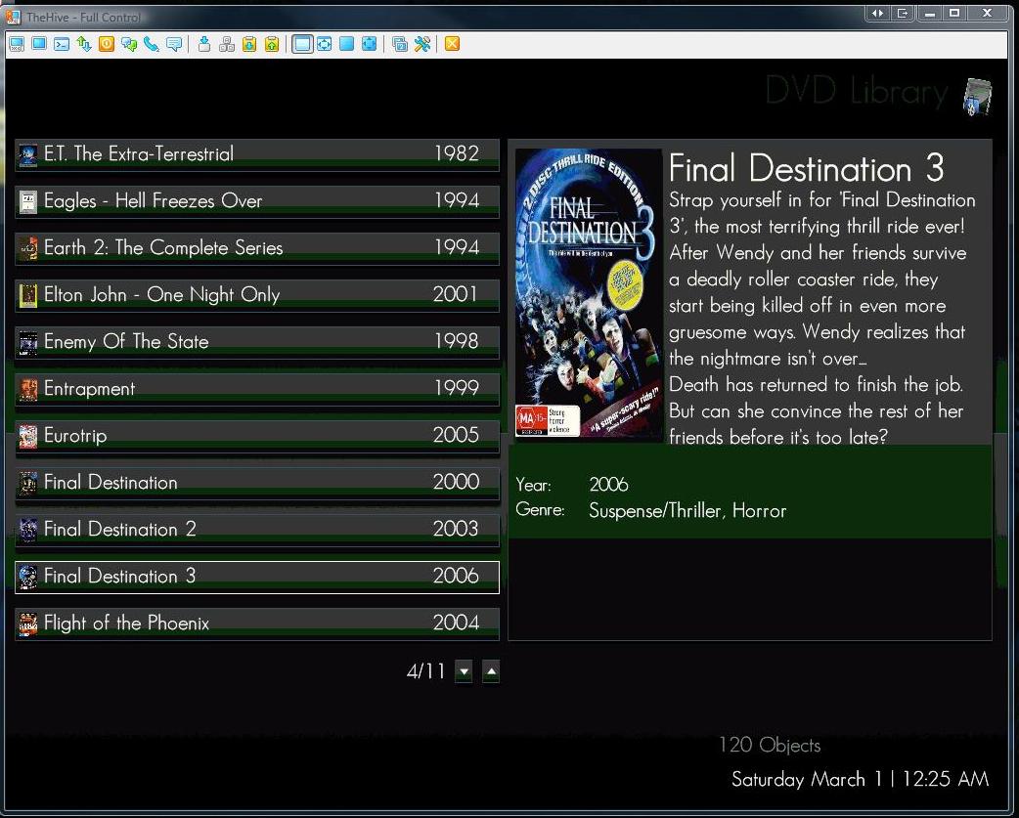
Task: Open file transfer with green-blue arrows icon
Action: pos(84,44)
